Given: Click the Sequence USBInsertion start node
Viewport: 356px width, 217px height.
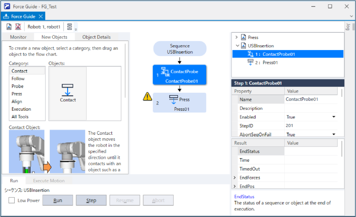Looking at the screenshot, I should click(180, 49).
